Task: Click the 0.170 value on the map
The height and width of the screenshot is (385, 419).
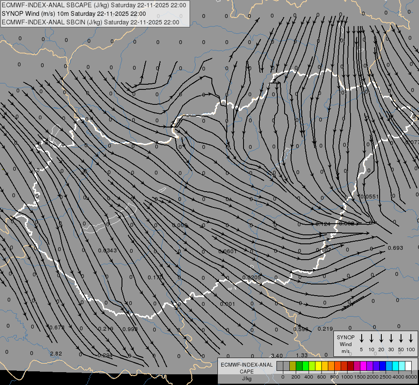Action: pyautogui.click(x=155, y=278)
